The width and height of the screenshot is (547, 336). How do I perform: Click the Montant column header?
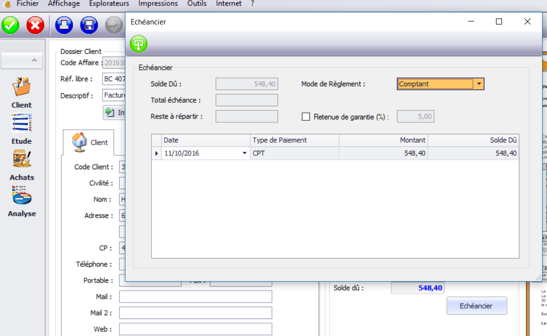point(383,140)
